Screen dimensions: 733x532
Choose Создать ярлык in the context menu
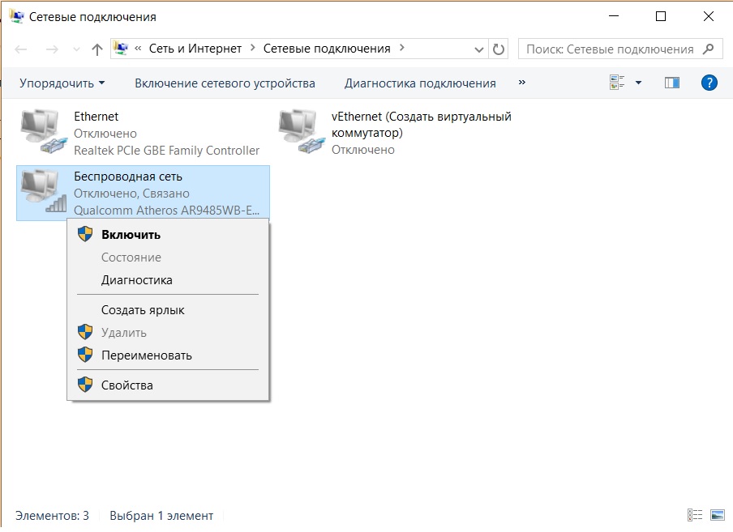[143, 310]
